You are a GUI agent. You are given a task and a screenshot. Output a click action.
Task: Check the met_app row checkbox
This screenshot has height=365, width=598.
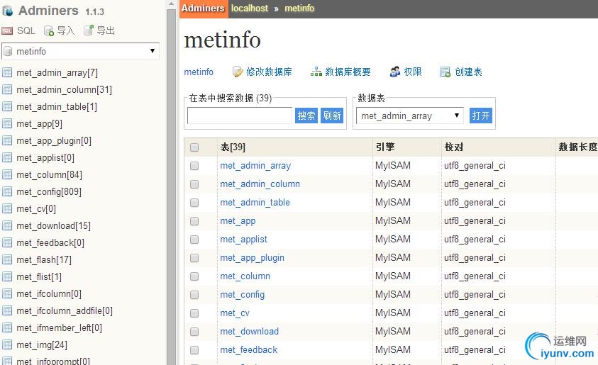coord(194,221)
